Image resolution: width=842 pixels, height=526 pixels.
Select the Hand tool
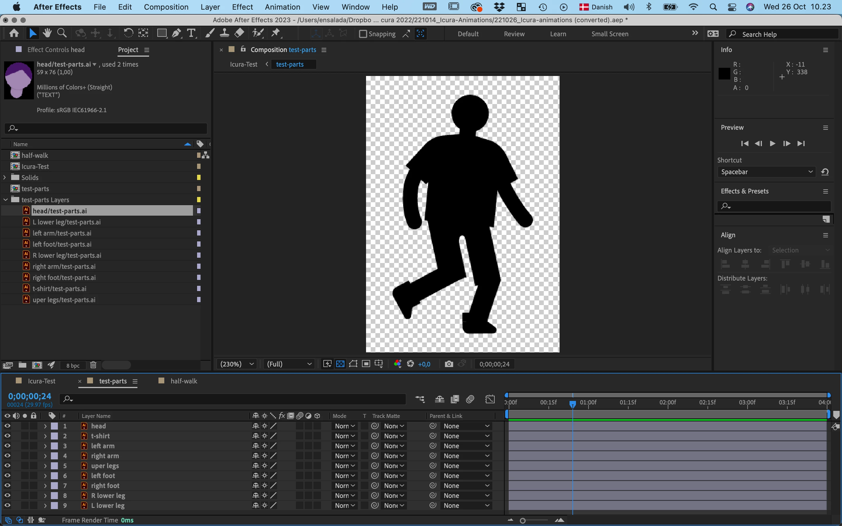pyautogui.click(x=47, y=33)
